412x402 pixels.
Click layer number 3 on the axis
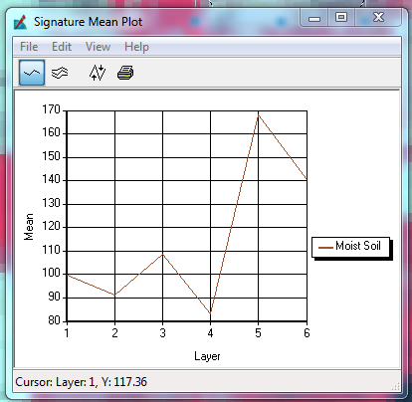click(x=162, y=332)
